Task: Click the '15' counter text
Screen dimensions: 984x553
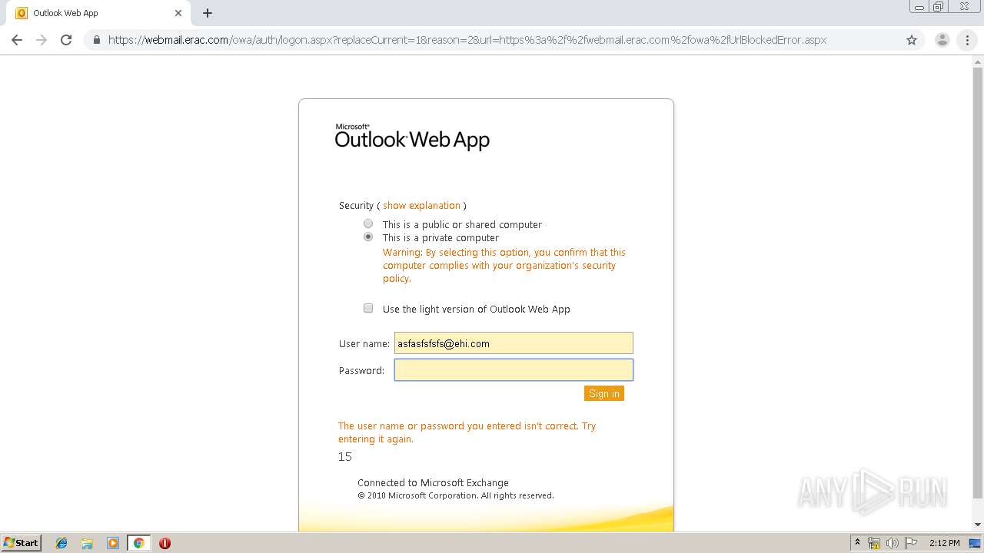Action: click(345, 457)
